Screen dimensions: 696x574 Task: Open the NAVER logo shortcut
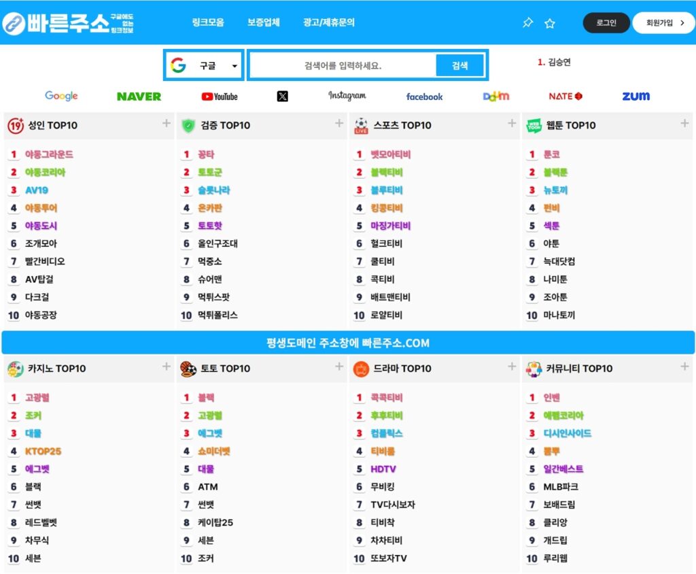pyautogui.click(x=139, y=97)
